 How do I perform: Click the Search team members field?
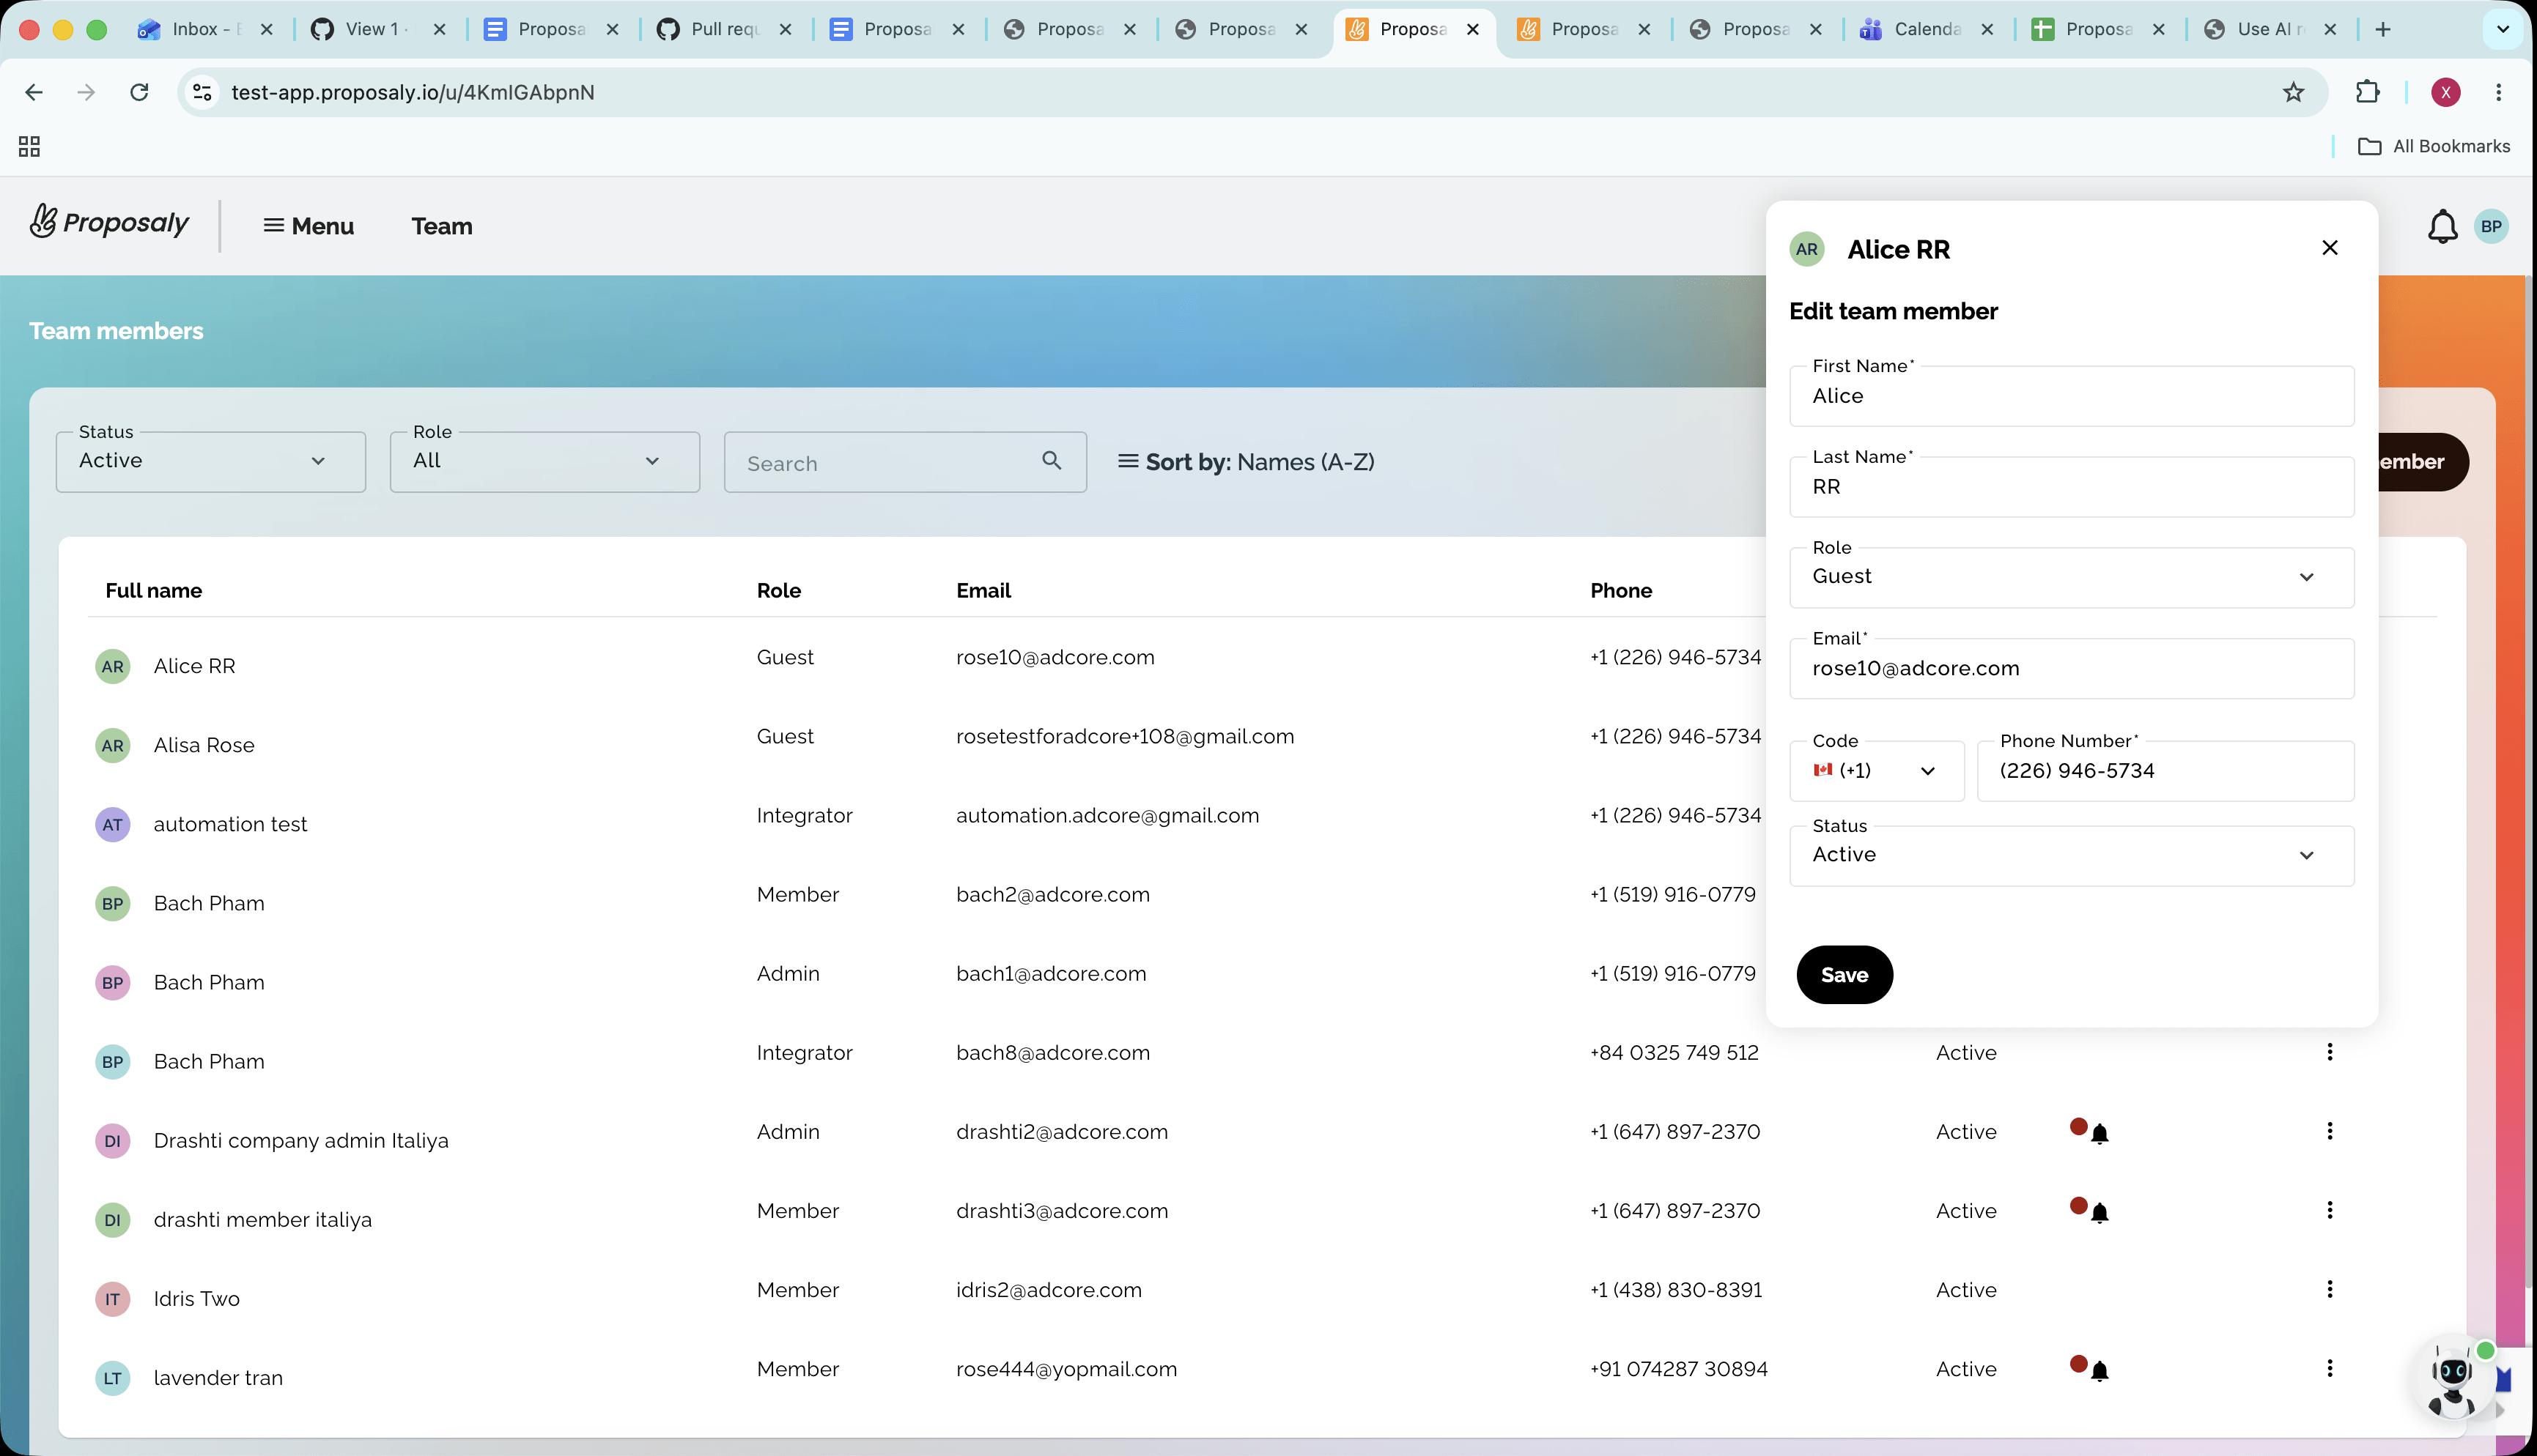coord(905,462)
